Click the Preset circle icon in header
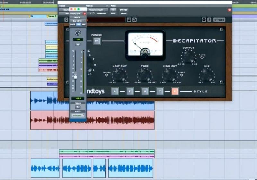 coord(107,6)
